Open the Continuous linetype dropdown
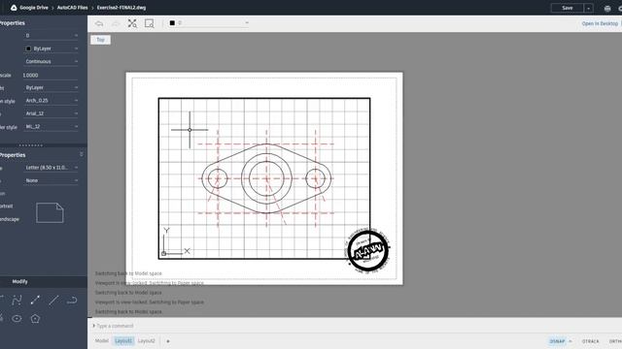622x349 pixels. click(x=52, y=61)
